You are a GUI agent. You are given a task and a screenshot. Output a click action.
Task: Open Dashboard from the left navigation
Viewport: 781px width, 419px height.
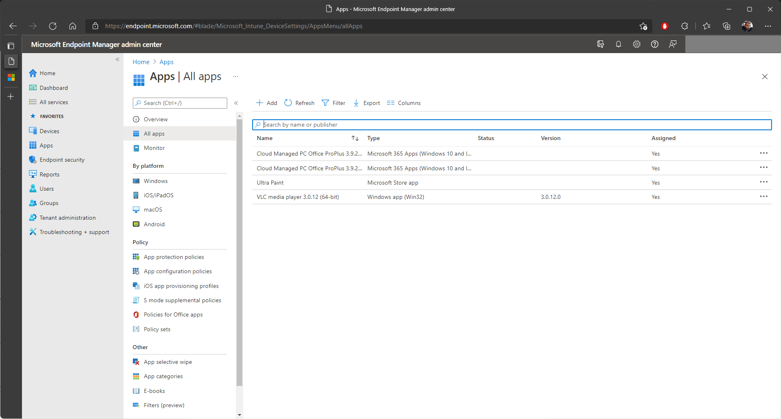48,88
